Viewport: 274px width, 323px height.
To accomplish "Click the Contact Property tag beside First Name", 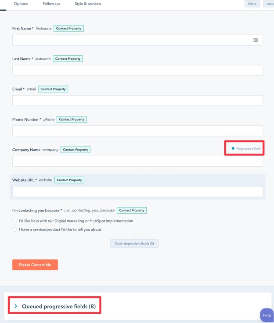I will 68,29.
